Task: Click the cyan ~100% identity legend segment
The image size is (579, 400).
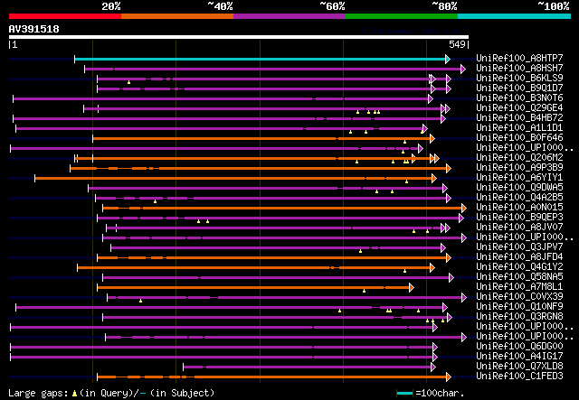Action: tap(515, 16)
